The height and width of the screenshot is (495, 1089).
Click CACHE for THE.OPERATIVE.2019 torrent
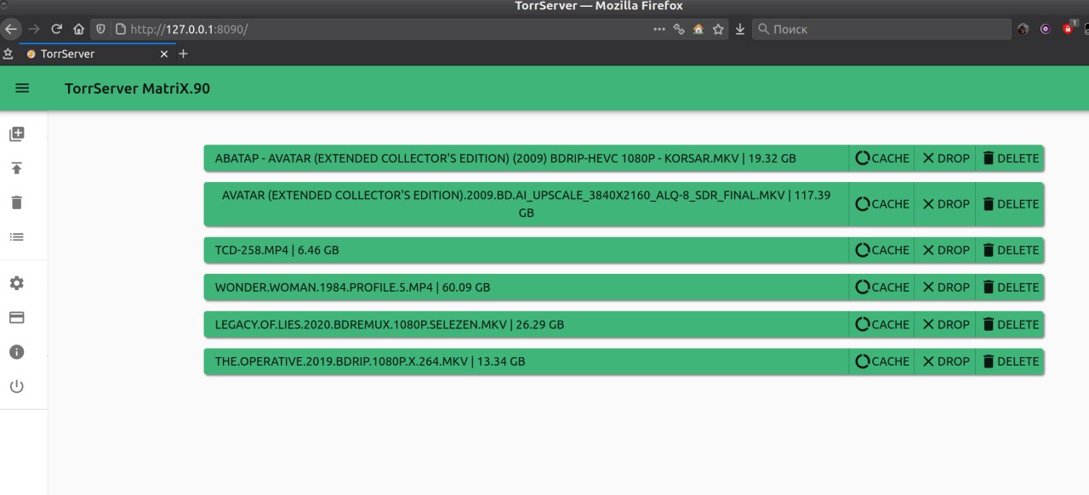tap(881, 361)
